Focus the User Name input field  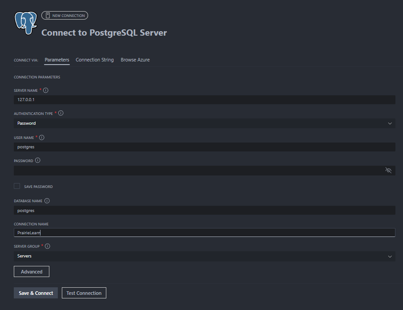click(x=205, y=147)
